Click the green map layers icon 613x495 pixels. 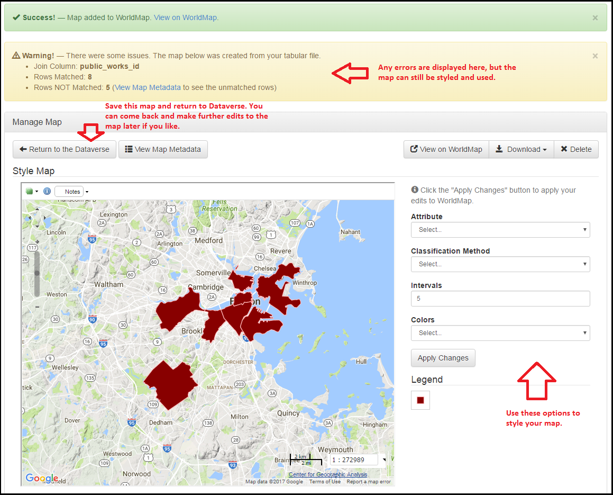pyautogui.click(x=30, y=192)
